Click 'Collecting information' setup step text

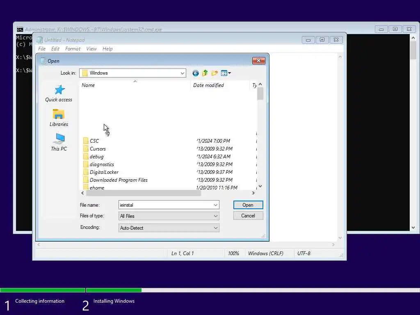coord(40,301)
